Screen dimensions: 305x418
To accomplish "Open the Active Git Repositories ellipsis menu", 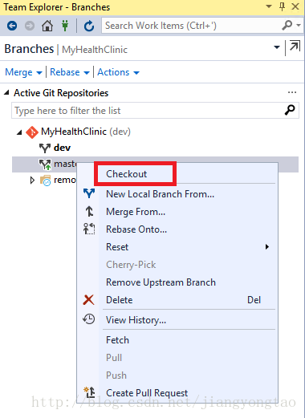I will (292, 92).
